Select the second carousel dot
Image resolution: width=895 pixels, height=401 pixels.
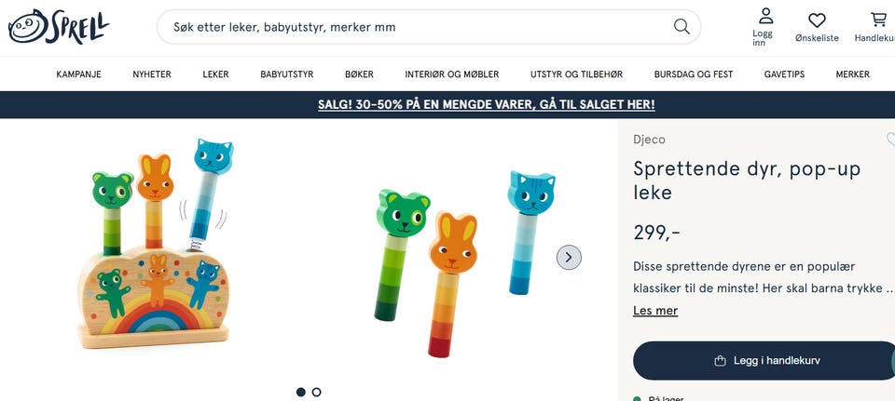pos(317,392)
